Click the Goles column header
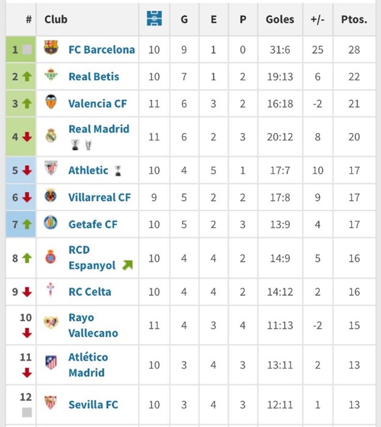The image size is (381, 427). [x=280, y=20]
